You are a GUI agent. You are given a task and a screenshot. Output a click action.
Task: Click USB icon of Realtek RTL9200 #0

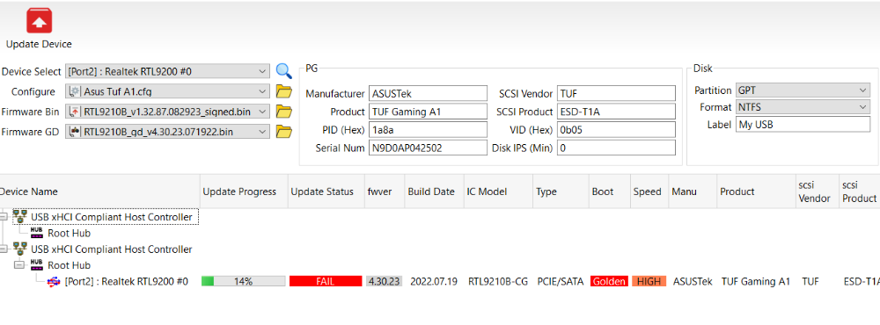(54, 281)
